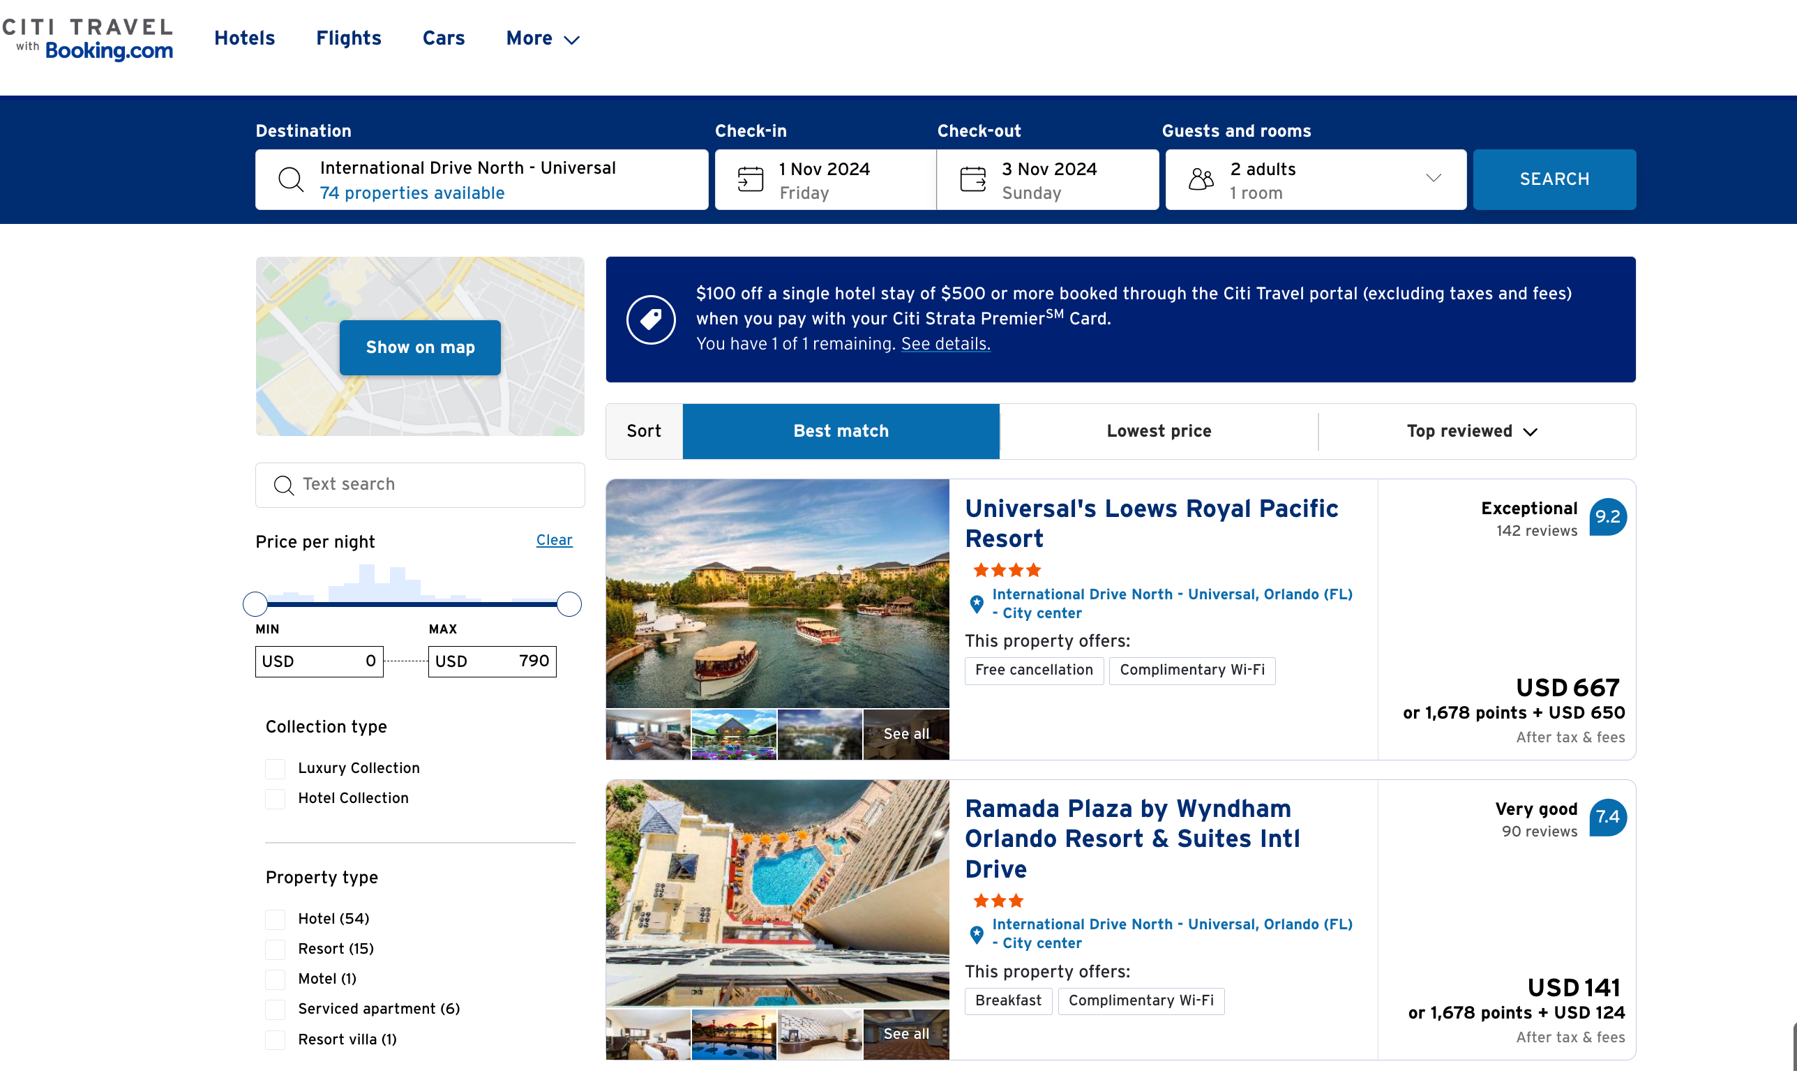Expand the More navigation menu
Viewport: 1797px width, 1073px height.
pos(542,38)
